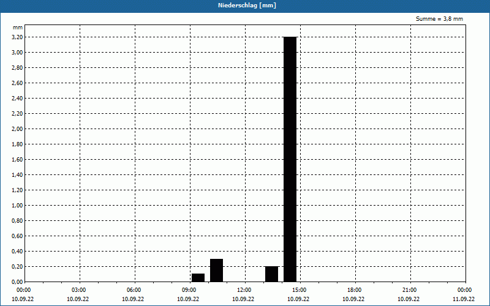
Task: Click the 12:00 time axis label
Action: (243, 290)
